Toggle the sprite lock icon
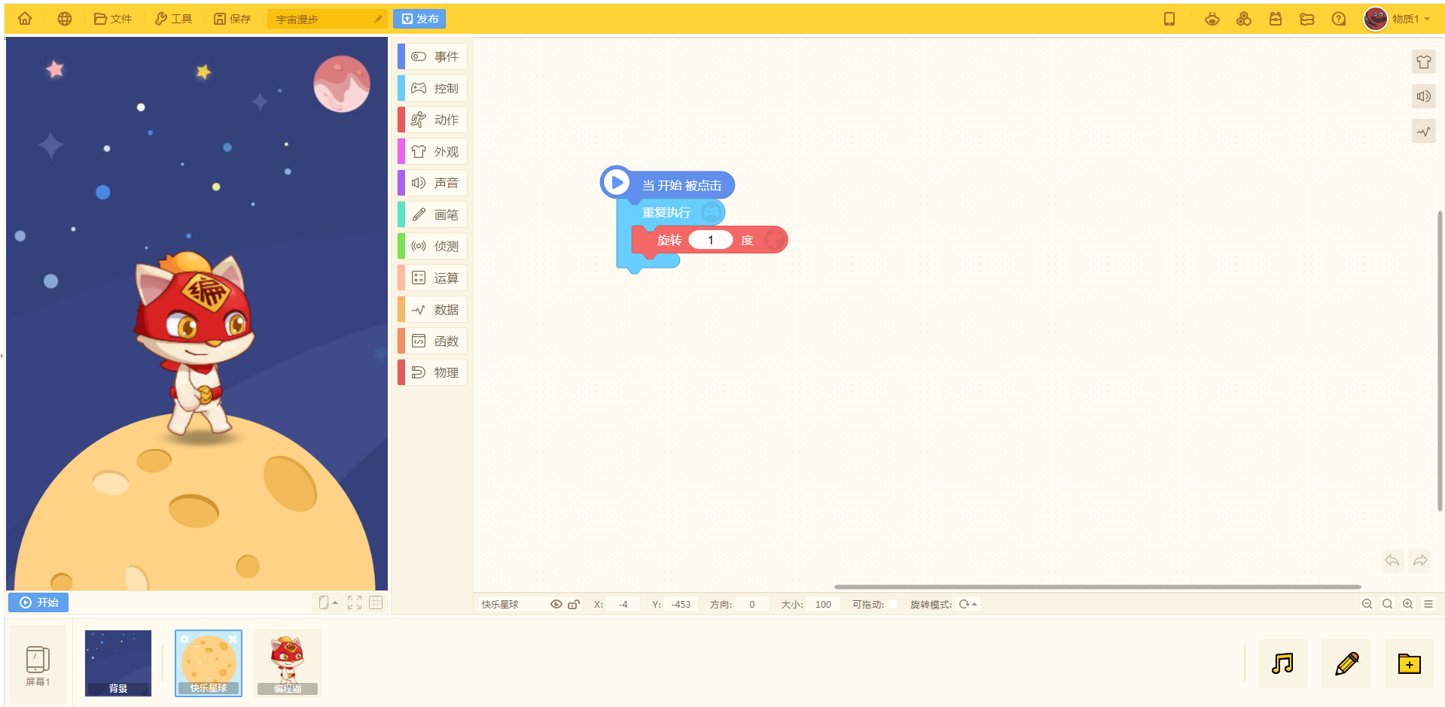The height and width of the screenshot is (707, 1445). coord(574,604)
